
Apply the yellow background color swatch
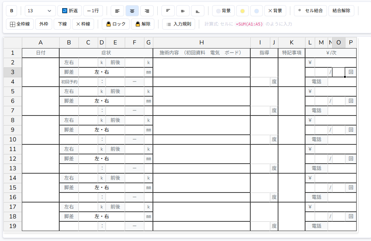pyautogui.click(x=242, y=11)
